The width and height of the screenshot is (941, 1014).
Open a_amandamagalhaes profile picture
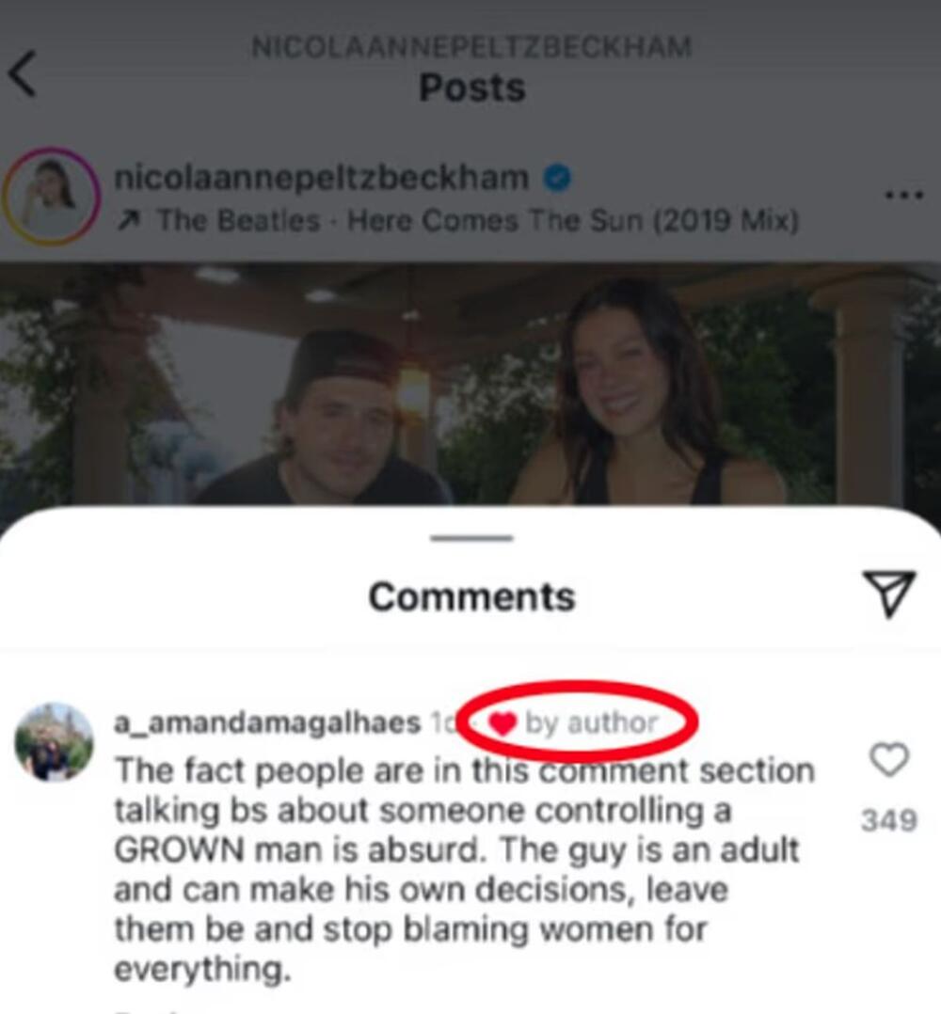click(x=55, y=741)
